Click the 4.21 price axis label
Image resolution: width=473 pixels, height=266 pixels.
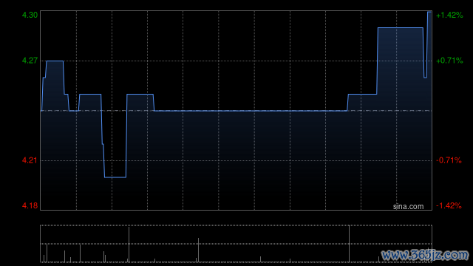[x=30, y=160]
